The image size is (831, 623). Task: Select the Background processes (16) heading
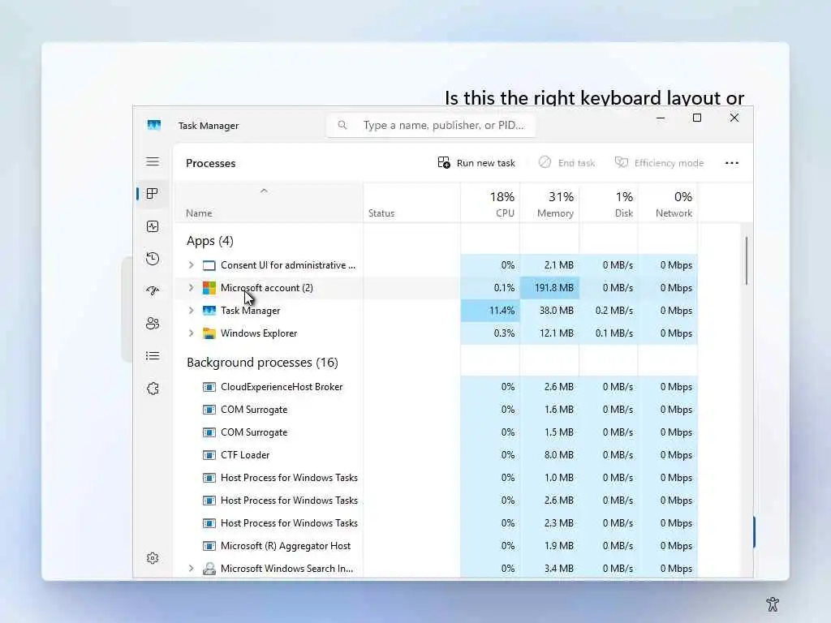click(x=262, y=363)
